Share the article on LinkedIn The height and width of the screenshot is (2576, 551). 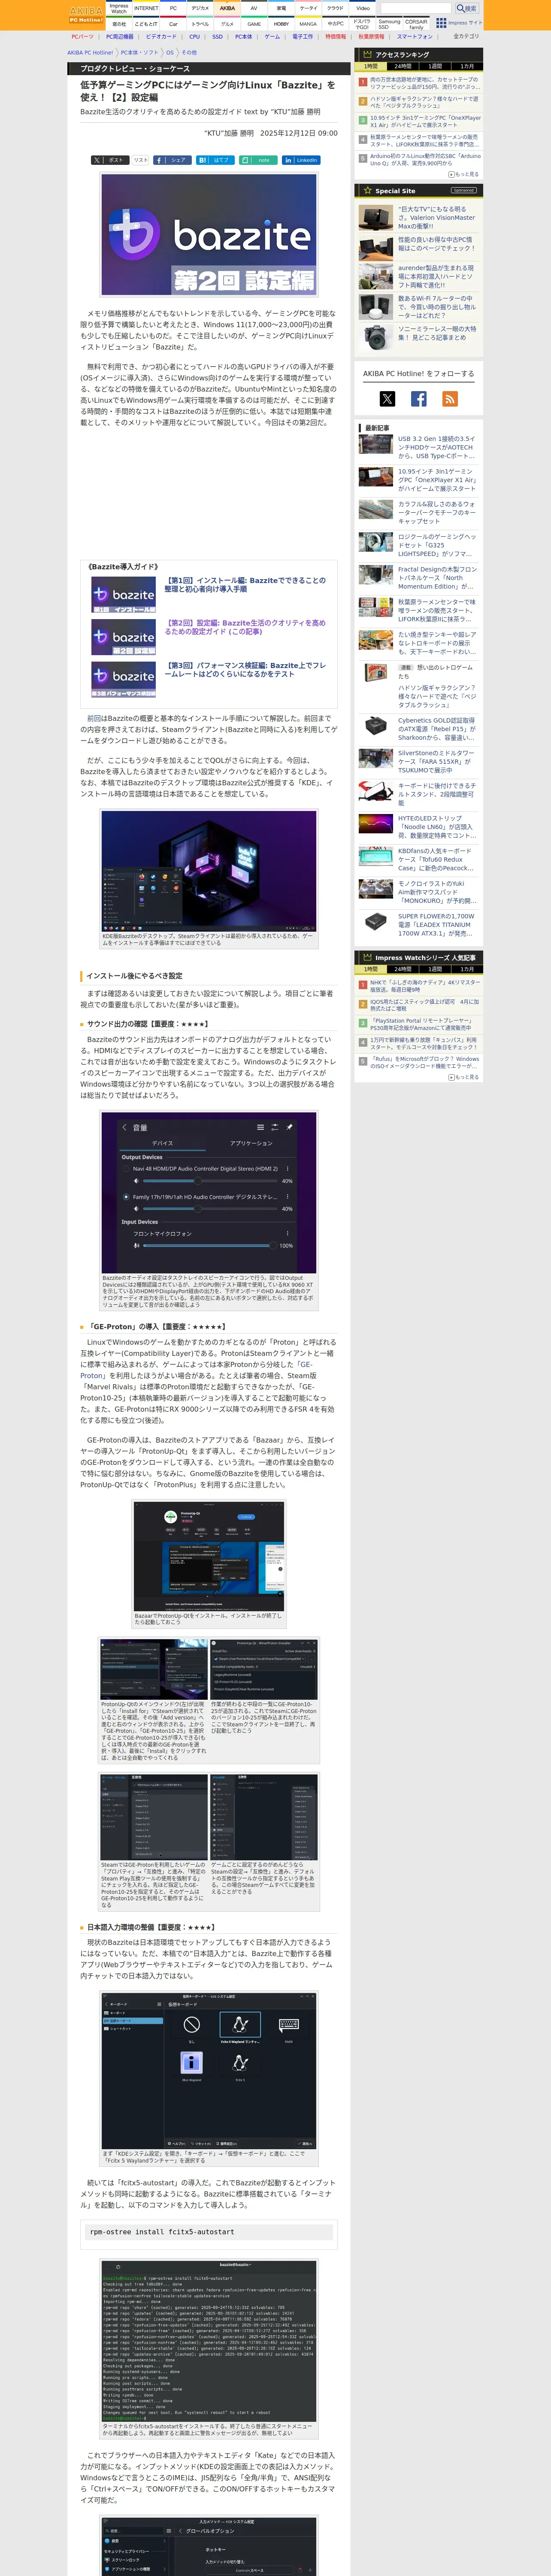coord(301,160)
